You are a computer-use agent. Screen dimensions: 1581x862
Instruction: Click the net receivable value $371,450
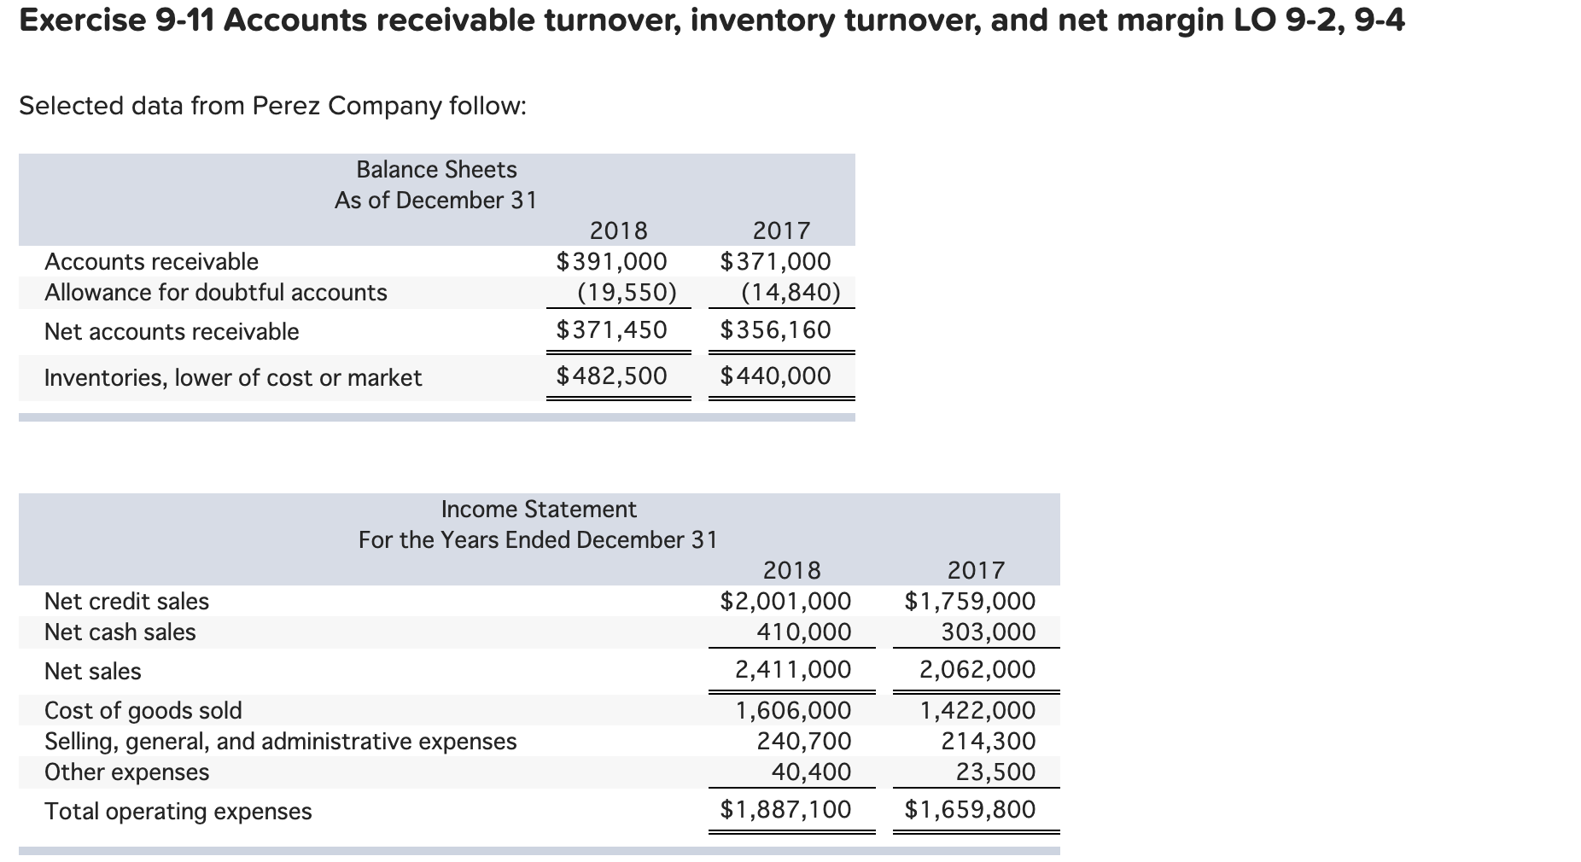click(x=612, y=329)
